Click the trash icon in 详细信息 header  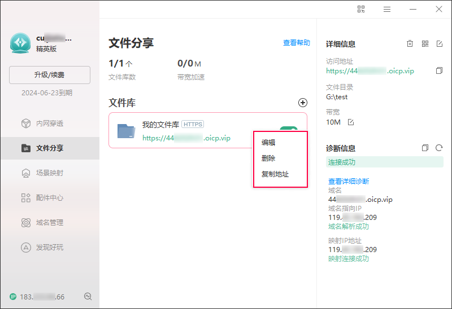tap(410, 44)
